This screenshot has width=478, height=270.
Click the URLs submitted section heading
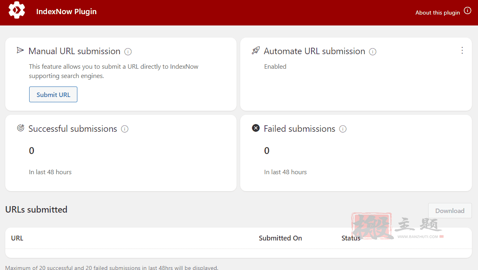(36, 209)
